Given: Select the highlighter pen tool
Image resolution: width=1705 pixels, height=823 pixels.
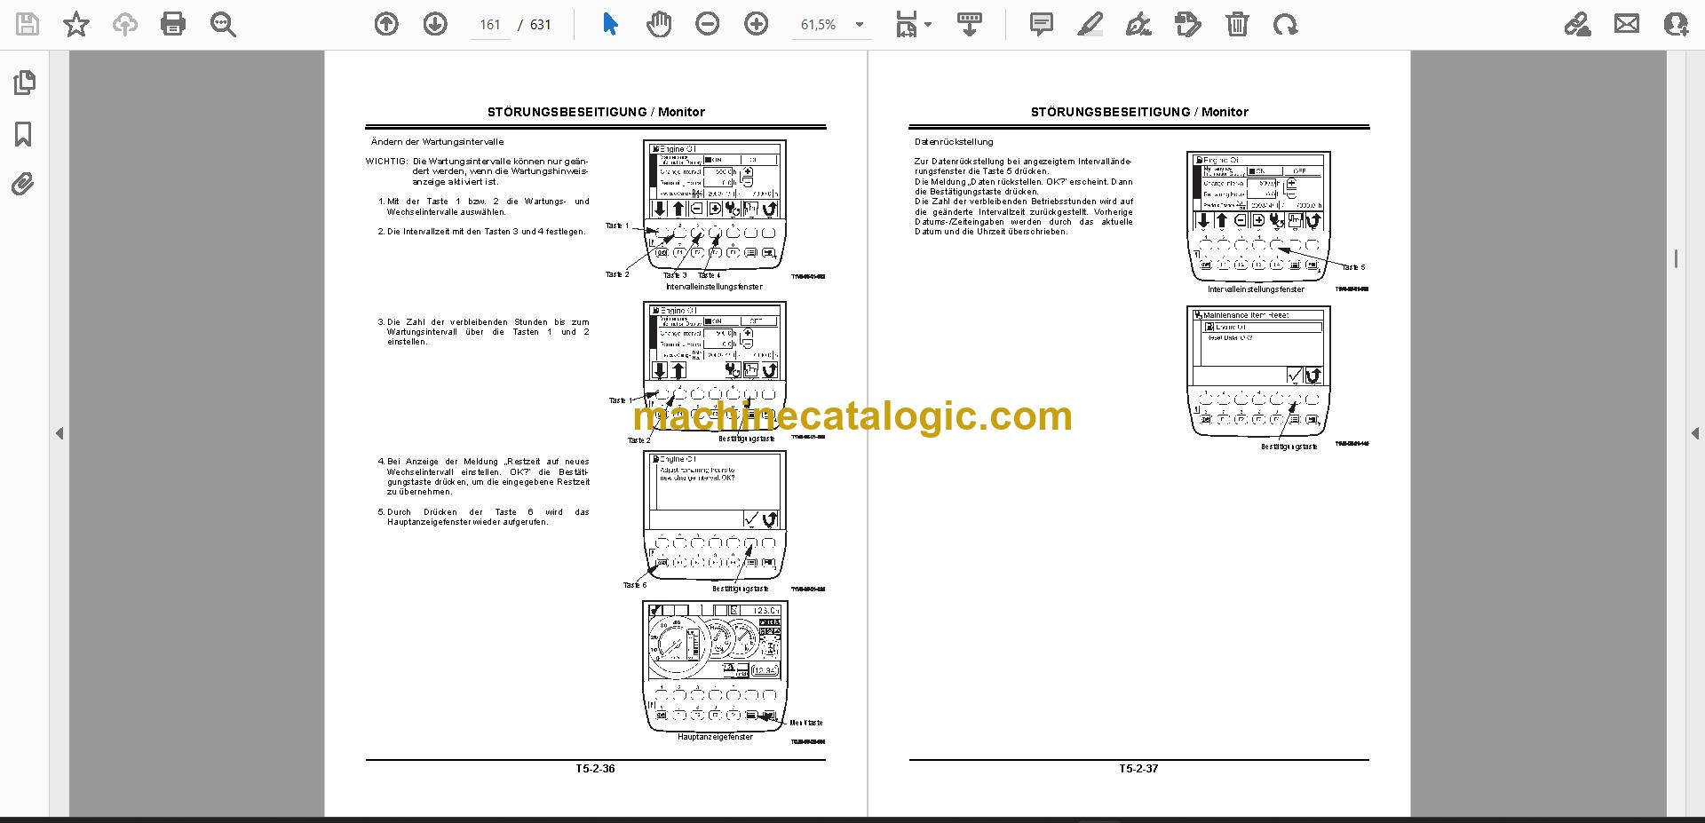Looking at the screenshot, I should pyautogui.click(x=1090, y=24).
